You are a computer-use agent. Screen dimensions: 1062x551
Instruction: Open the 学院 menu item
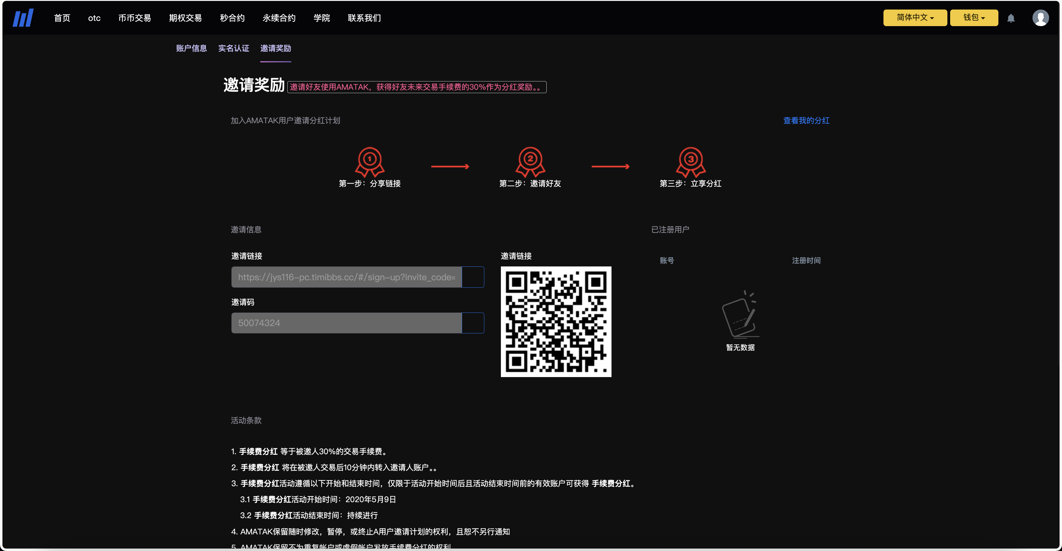(x=321, y=18)
